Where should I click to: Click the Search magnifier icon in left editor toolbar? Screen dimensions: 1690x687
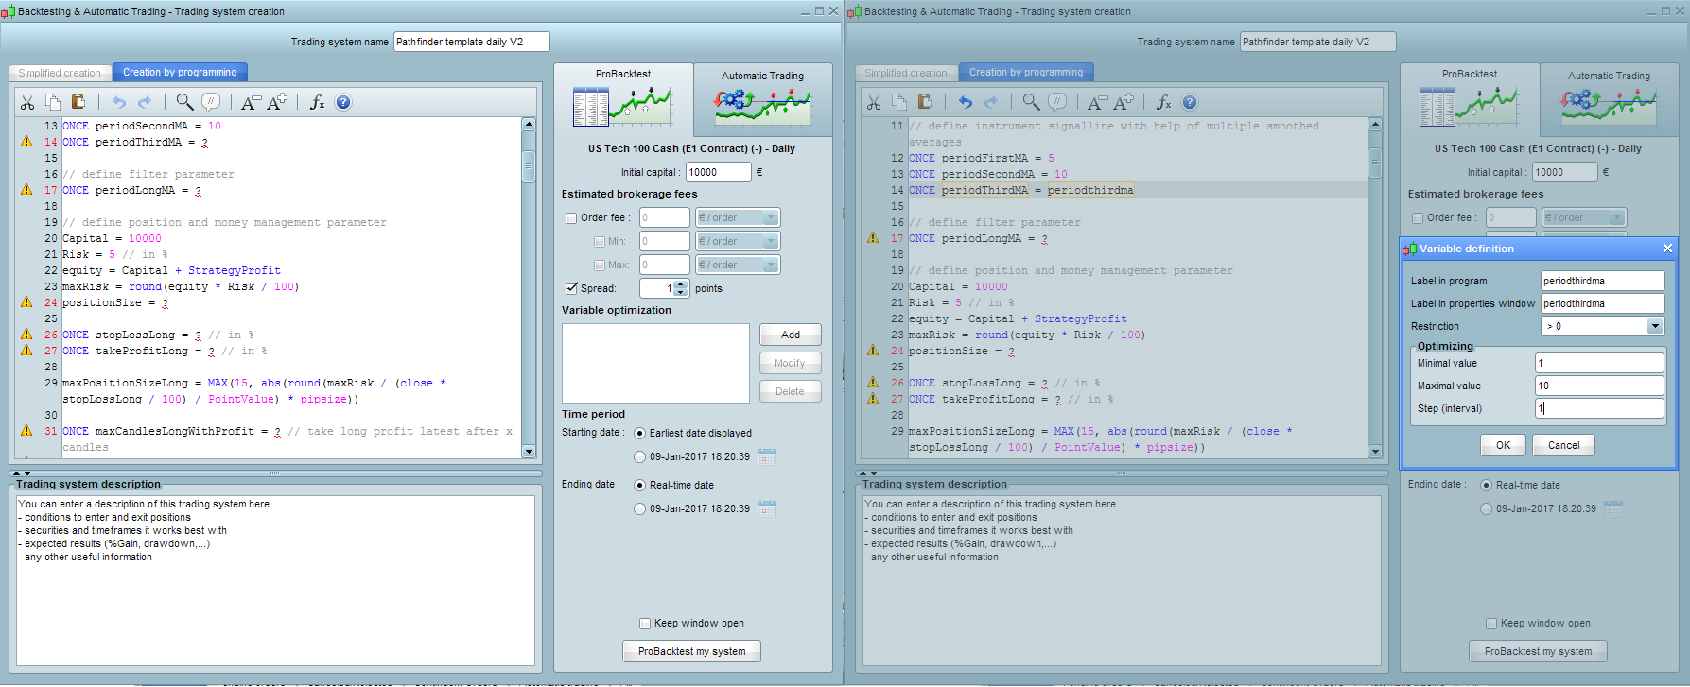coord(184,102)
